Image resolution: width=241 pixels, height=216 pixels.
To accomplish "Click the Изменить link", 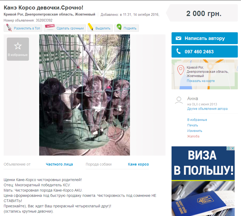I will pyautogui.click(x=195, y=131).
